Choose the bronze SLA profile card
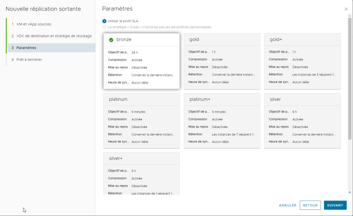This screenshot has height=216, width=353. tap(142, 61)
